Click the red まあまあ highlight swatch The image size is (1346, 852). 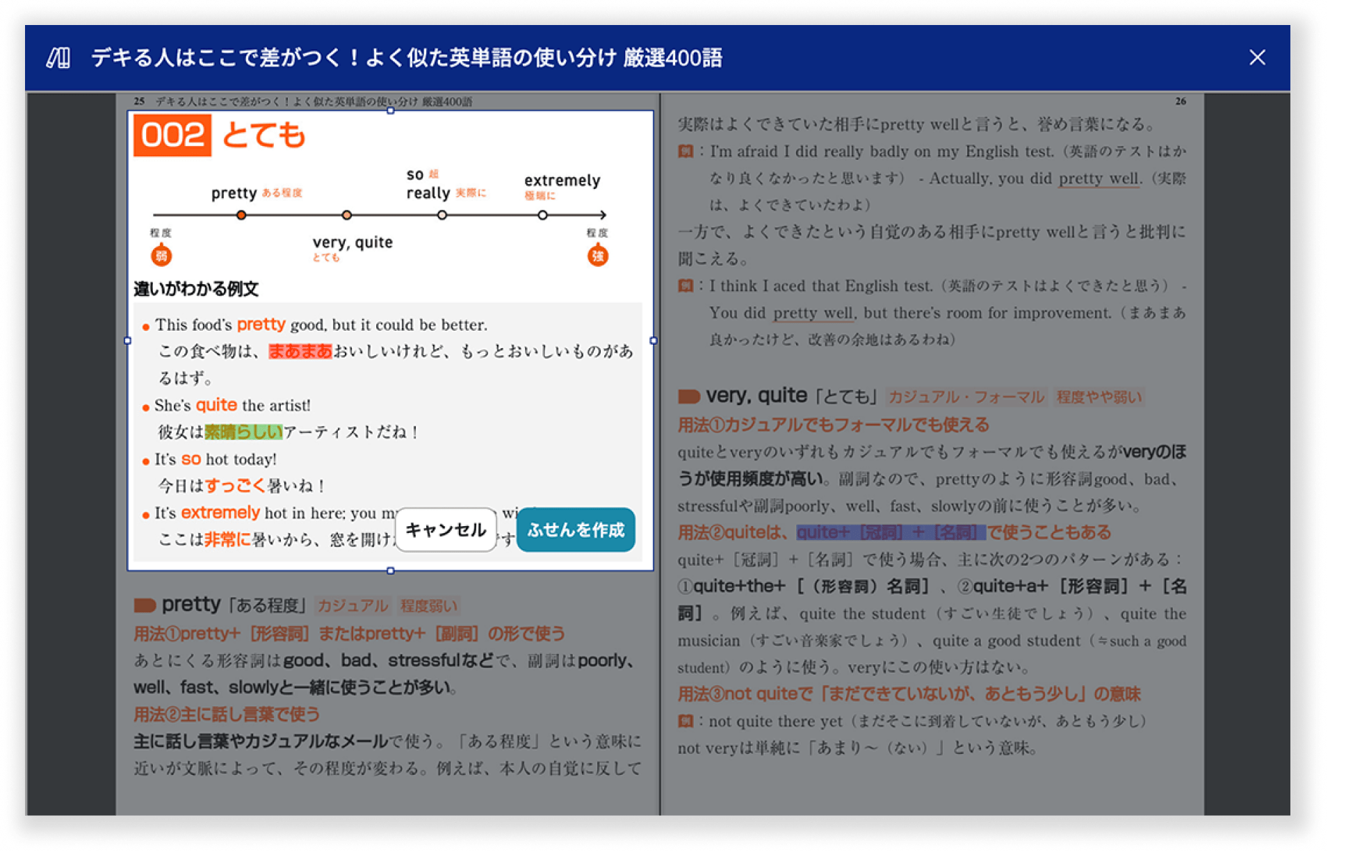pyautogui.click(x=299, y=352)
